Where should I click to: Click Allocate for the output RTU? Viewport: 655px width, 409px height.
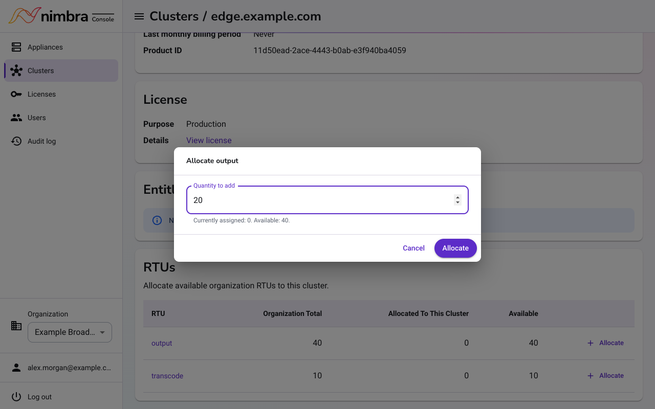coord(605,343)
